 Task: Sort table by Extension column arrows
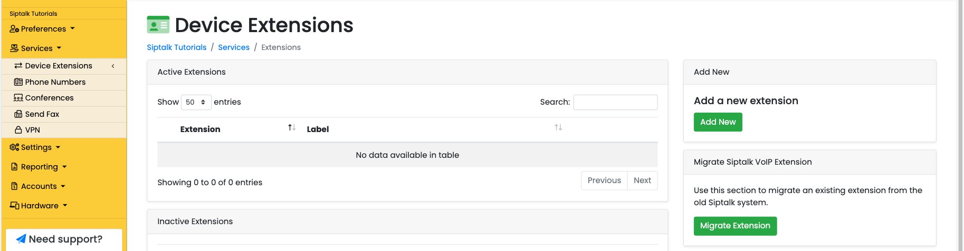point(292,128)
